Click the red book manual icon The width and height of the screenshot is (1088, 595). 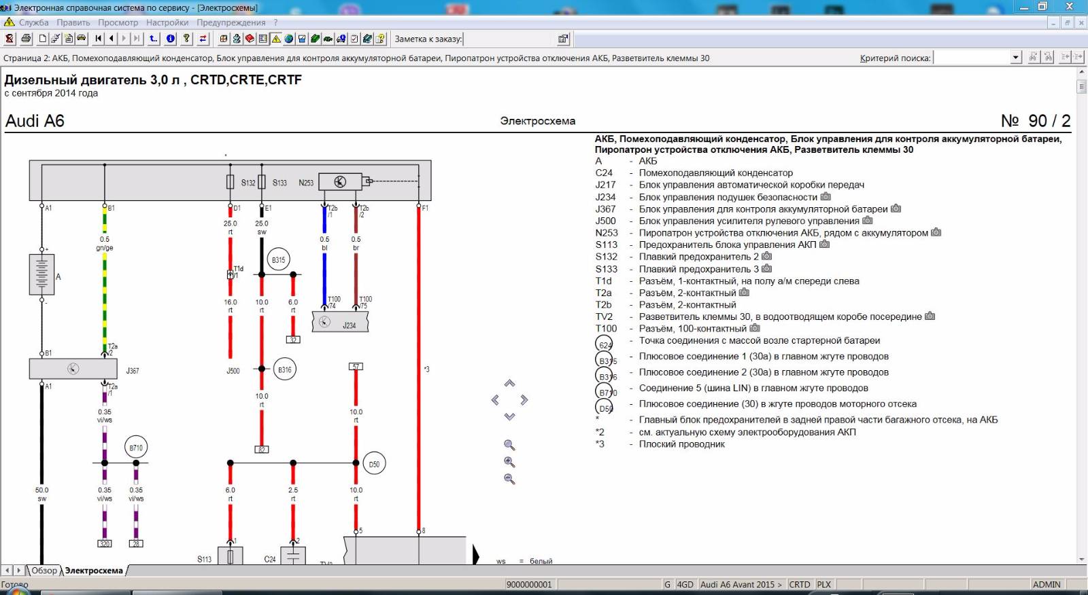point(250,39)
